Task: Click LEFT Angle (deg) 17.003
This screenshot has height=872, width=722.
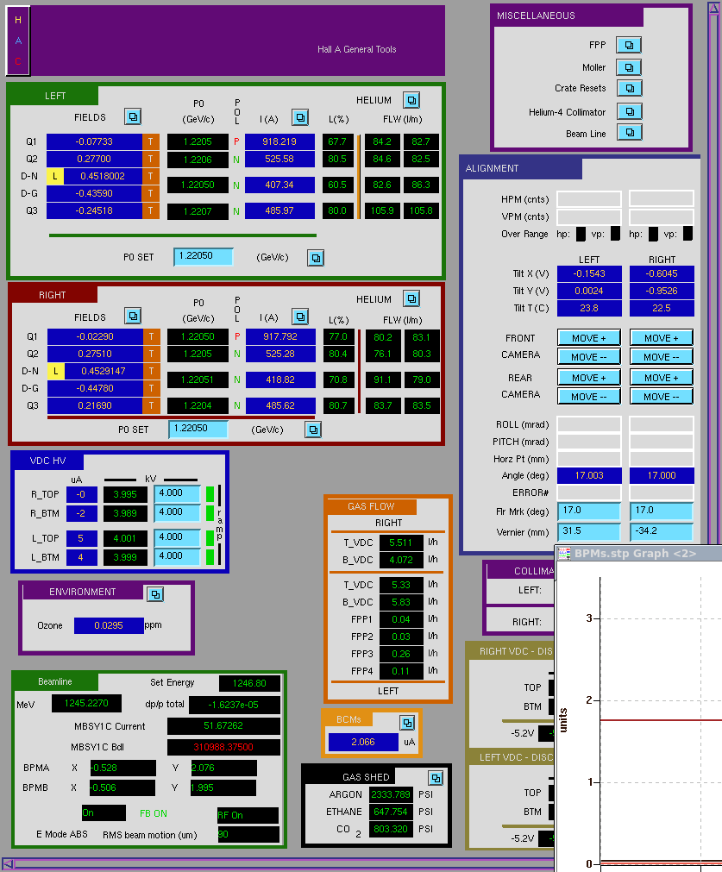Action: [589, 475]
